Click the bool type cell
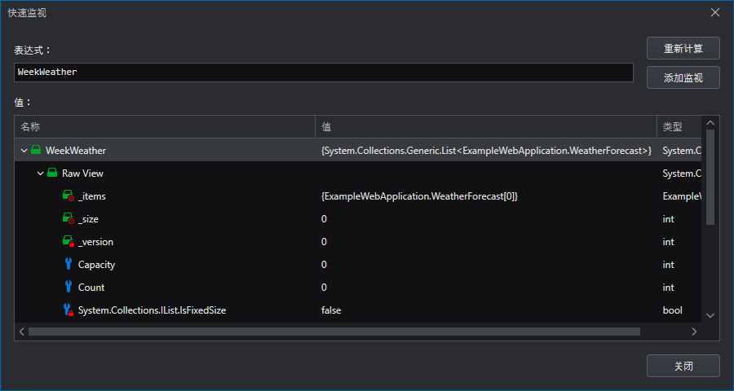Screen dimensions: 734x391 click(x=672, y=310)
